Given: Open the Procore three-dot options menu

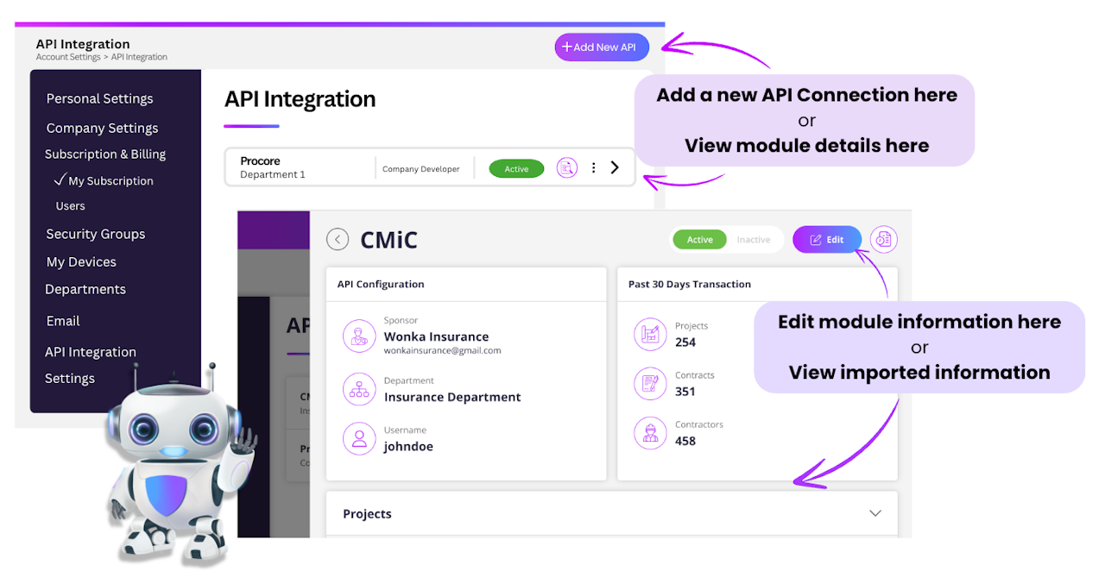Looking at the screenshot, I should (x=593, y=168).
